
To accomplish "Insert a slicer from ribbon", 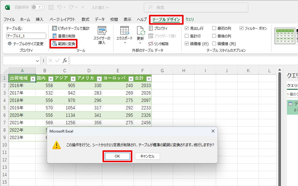I will [x=102, y=35].
